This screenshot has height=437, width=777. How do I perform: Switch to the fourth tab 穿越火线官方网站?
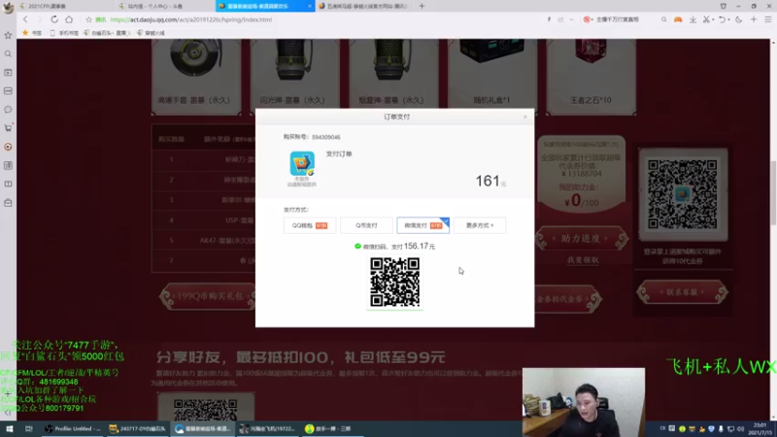(364, 6)
